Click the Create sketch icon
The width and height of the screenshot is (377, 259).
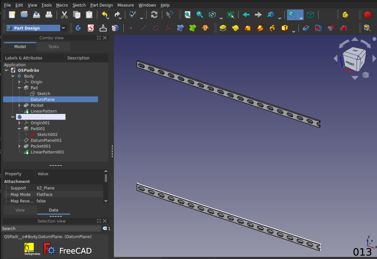tap(91, 28)
